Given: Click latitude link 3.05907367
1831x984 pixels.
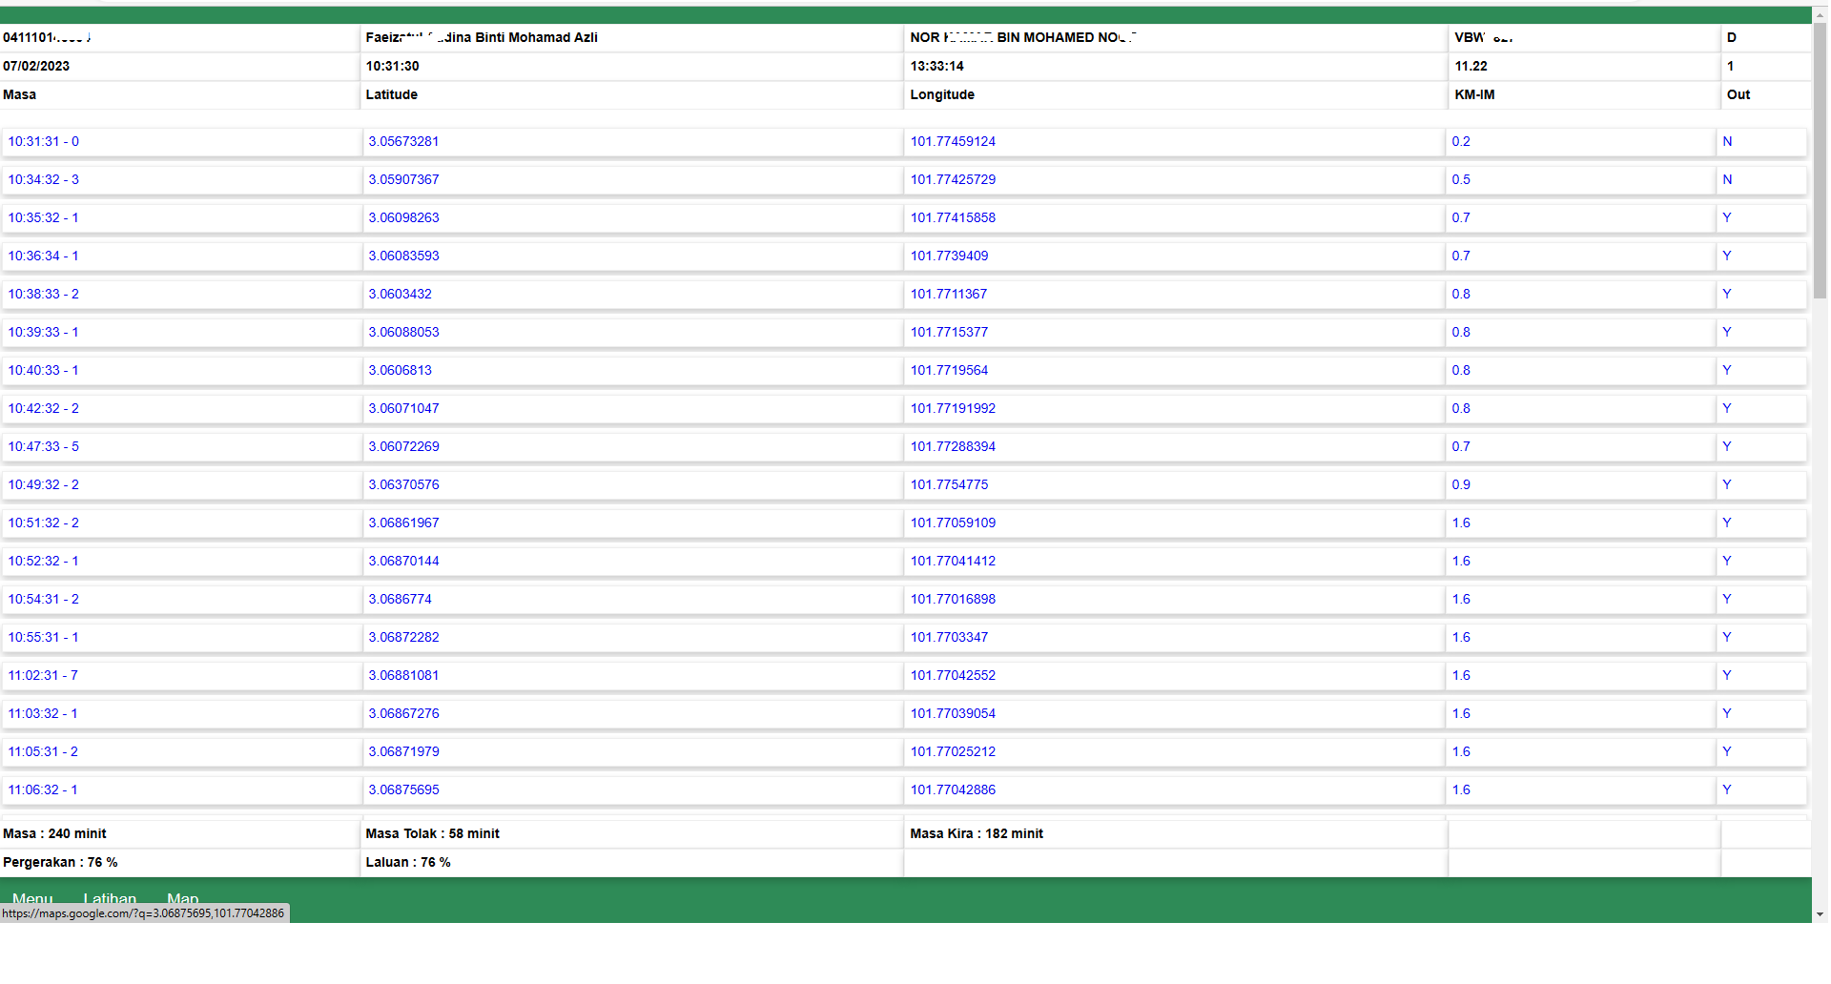Looking at the screenshot, I should pos(403,180).
